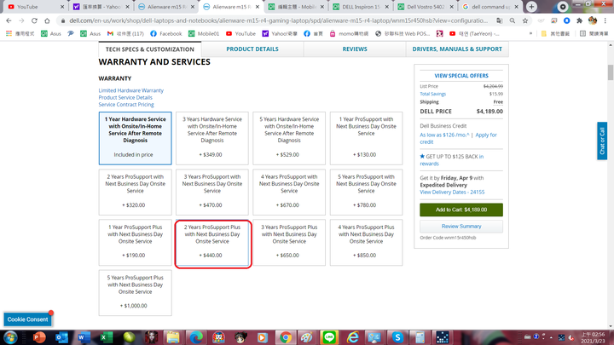Bookmark this page with star icon
614x345 pixels.
pos(525,20)
